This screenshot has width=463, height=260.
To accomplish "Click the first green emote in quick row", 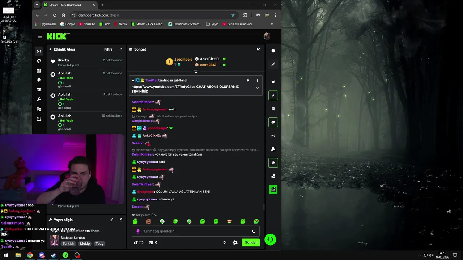I will pyautogui.click(x=135, y=221).
